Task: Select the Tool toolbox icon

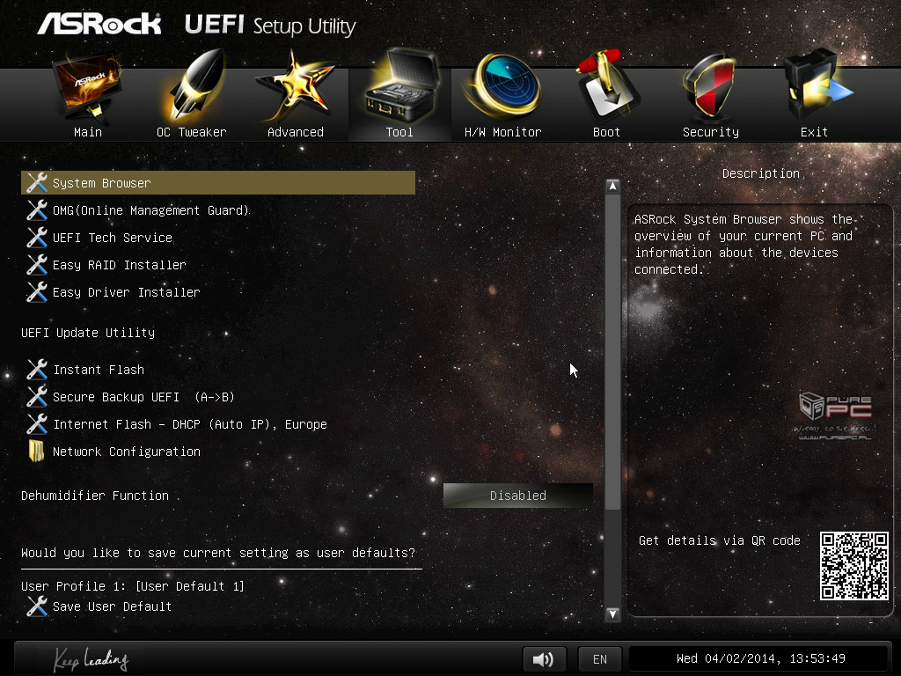Action: 401,86
